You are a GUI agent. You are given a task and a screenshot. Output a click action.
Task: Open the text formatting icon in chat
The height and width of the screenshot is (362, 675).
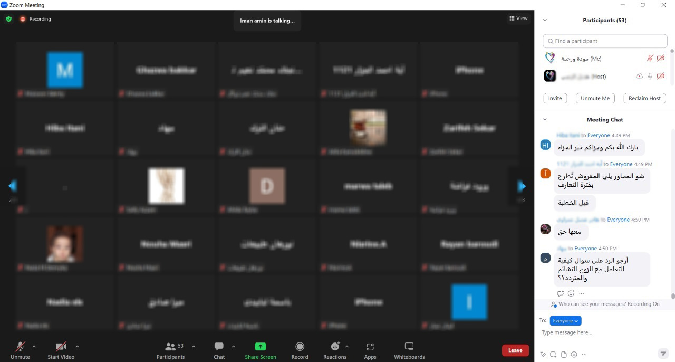pyautogui.click(x=543, y=354)
